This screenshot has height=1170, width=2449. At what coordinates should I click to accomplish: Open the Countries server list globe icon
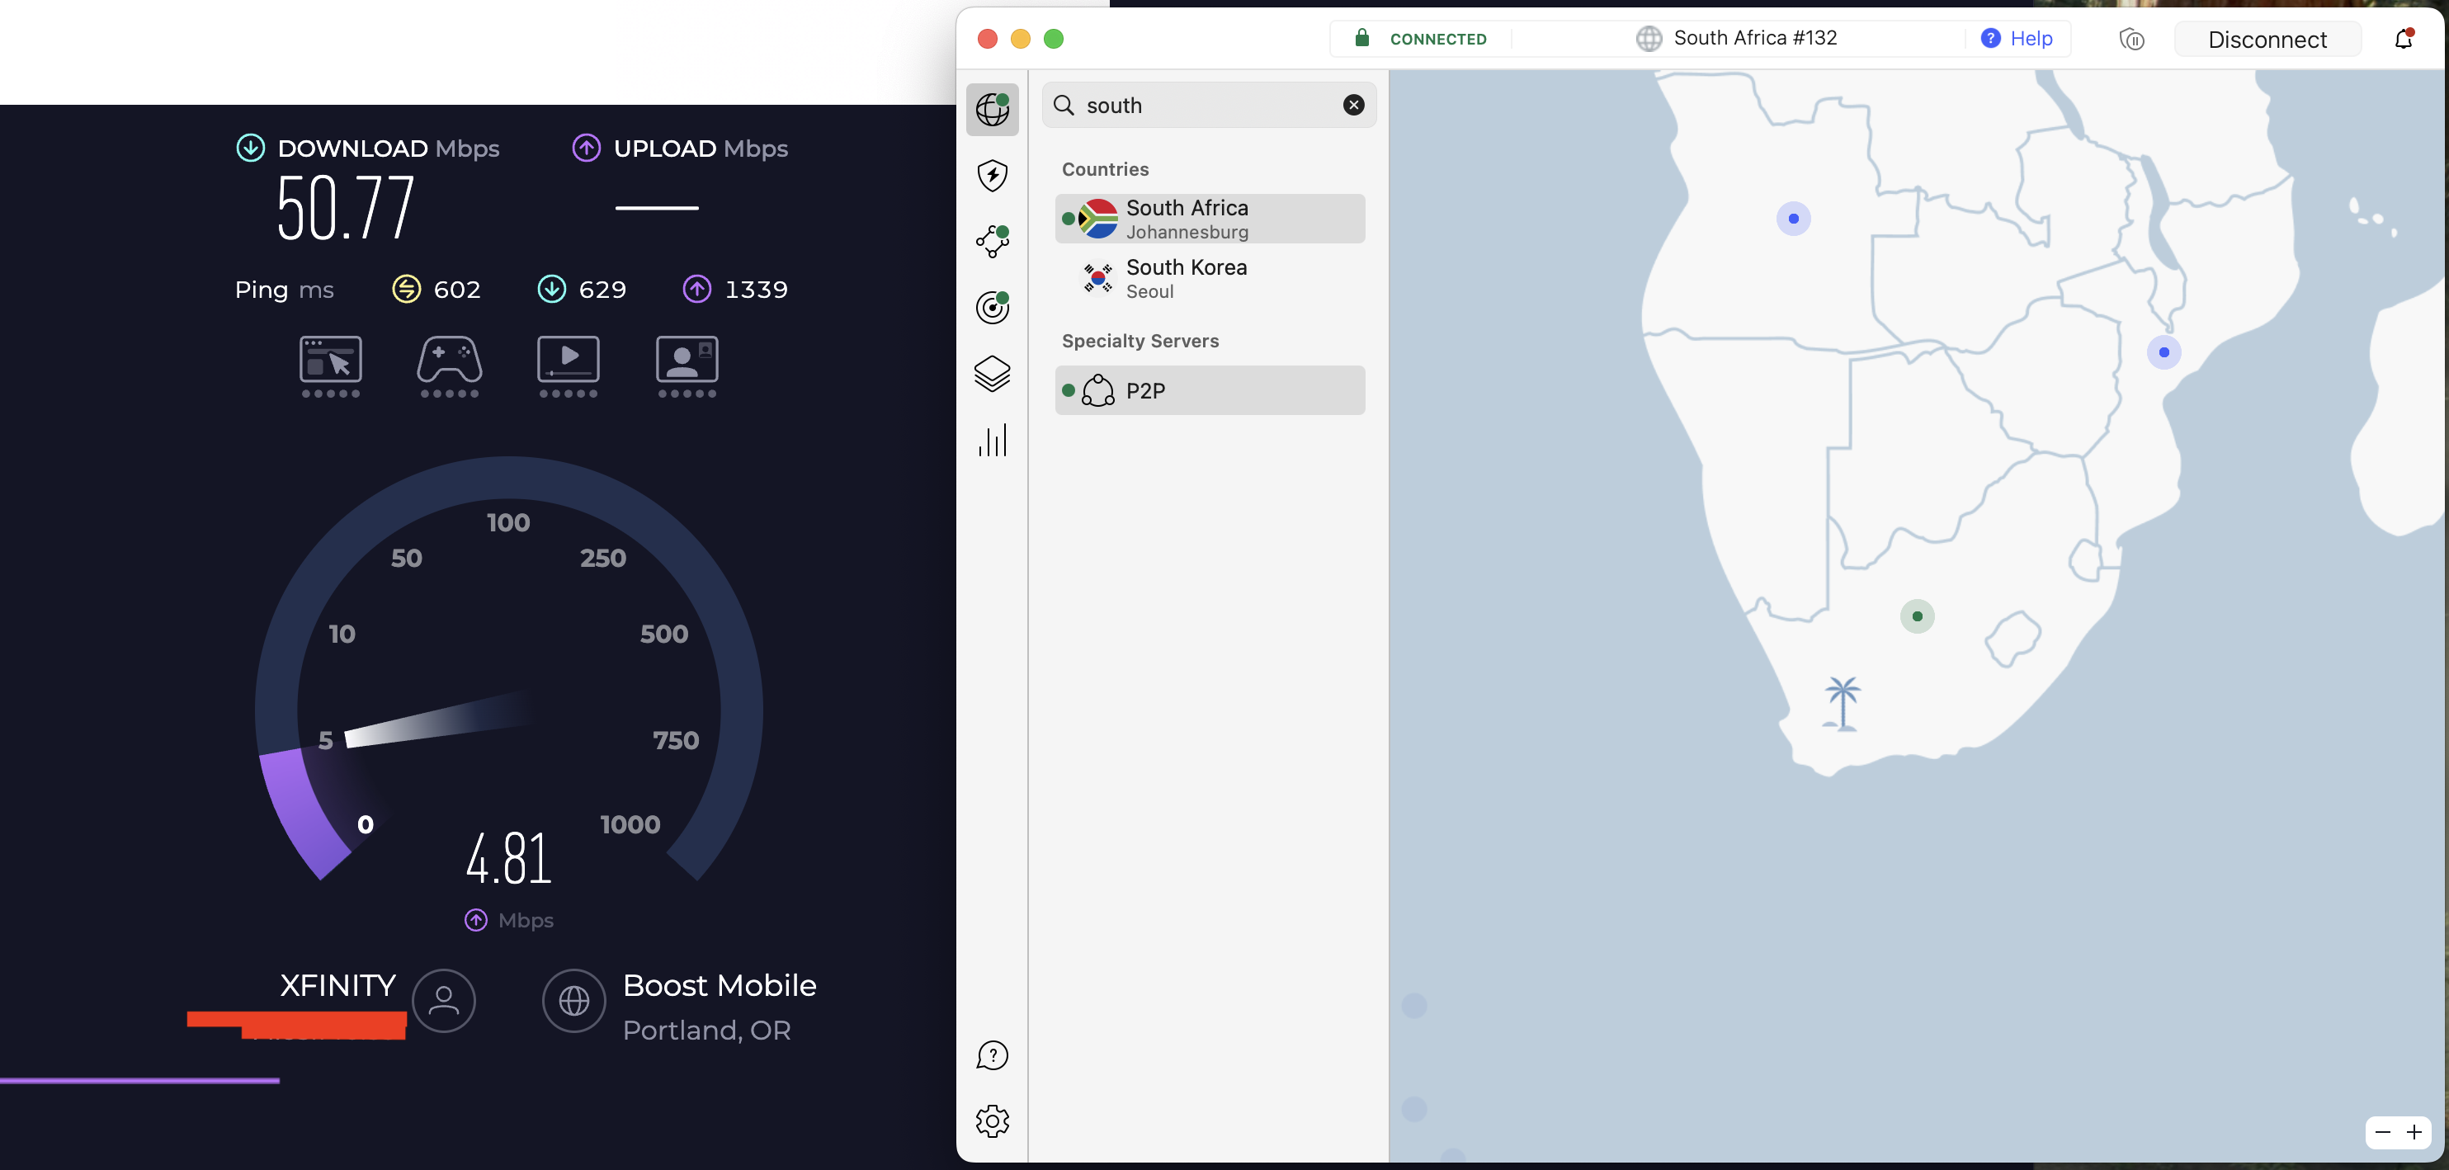click(x=993, y=111)
